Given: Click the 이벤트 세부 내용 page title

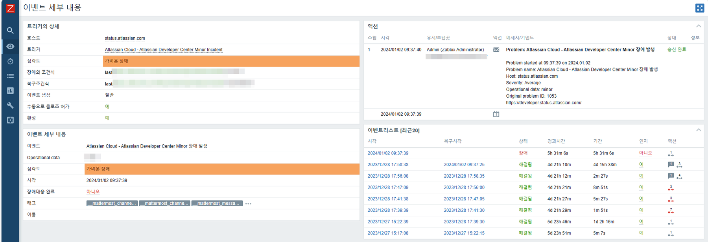Looking at the screenshot, I should pyautogui.click(x=52, y=7).
